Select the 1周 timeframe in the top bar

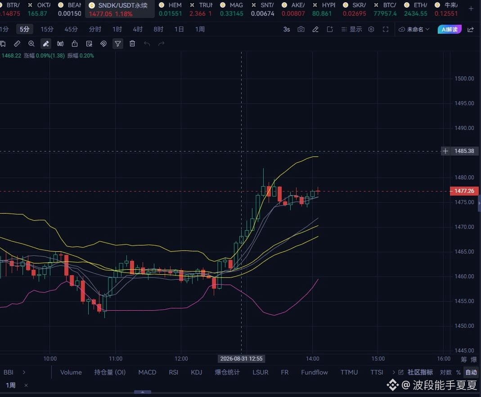(x=200, y=29)
